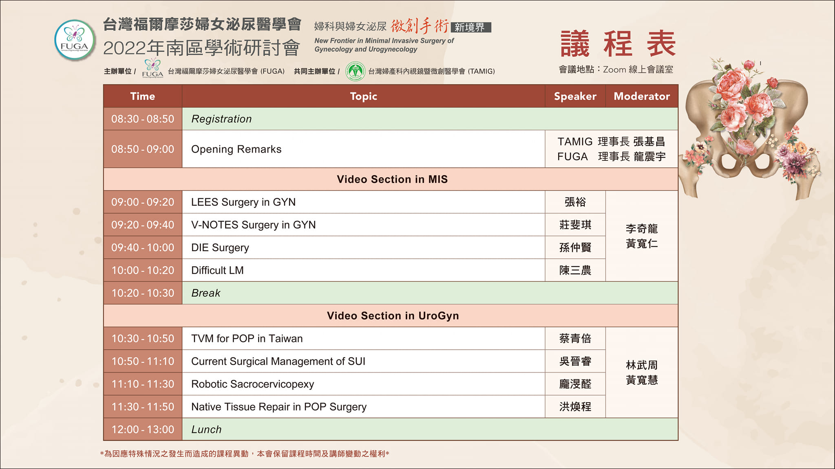The image size is (835, 469).
Task: Click the Lunch row
Action: pos(206,430)
